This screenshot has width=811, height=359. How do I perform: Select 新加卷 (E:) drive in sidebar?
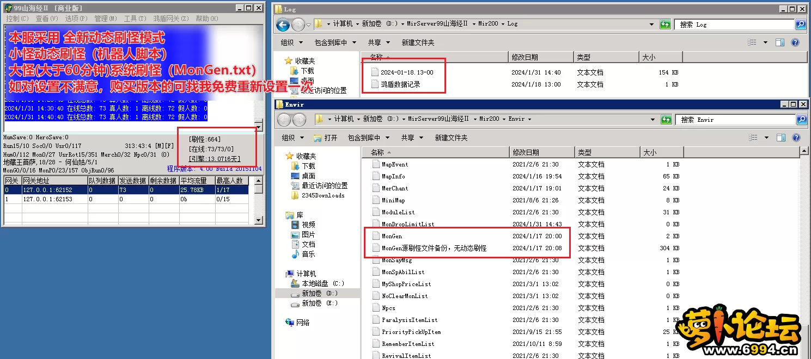point(319,303)
